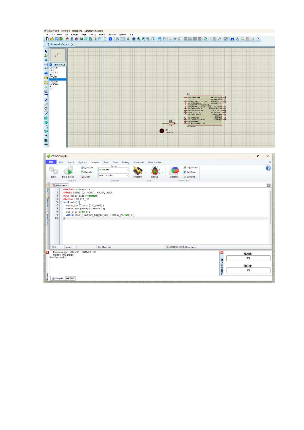Select the Find output tab
304x430 pixels.
pos(70,278)
